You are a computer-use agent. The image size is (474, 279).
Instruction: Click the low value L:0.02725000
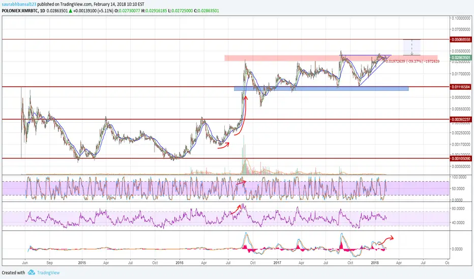[x=181, y=11]
